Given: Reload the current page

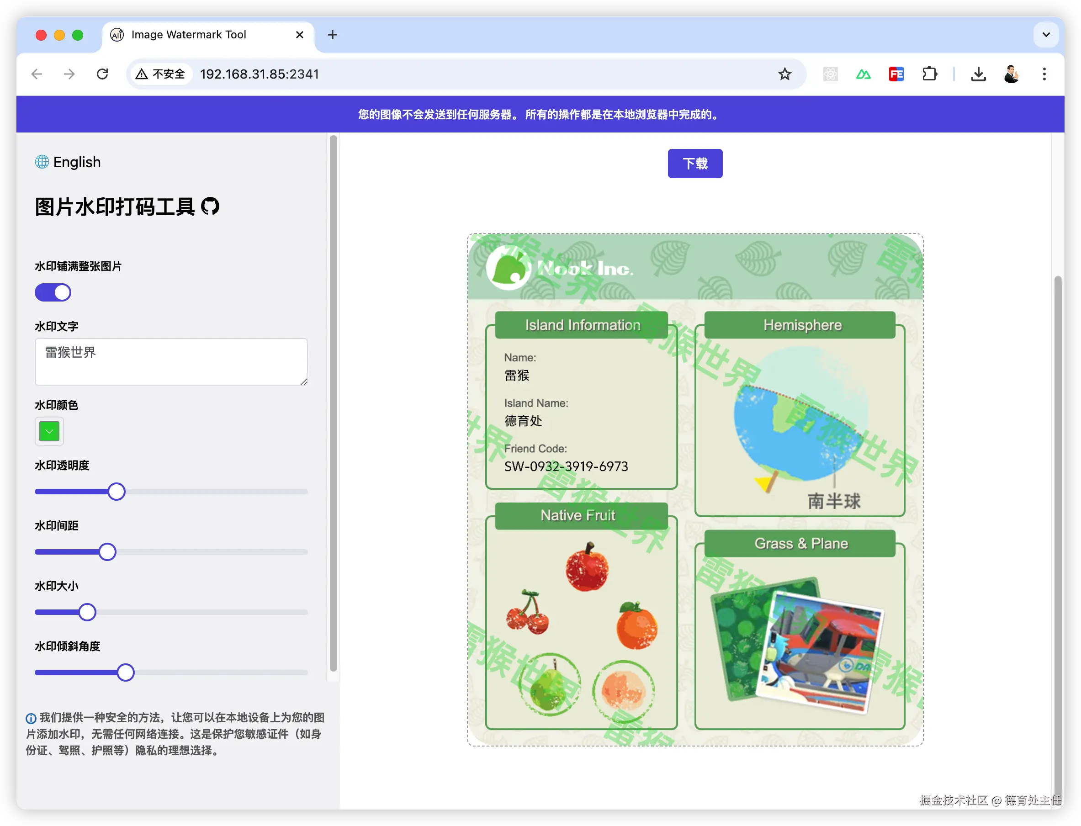Looking at the screenshot, I should 102,74.
